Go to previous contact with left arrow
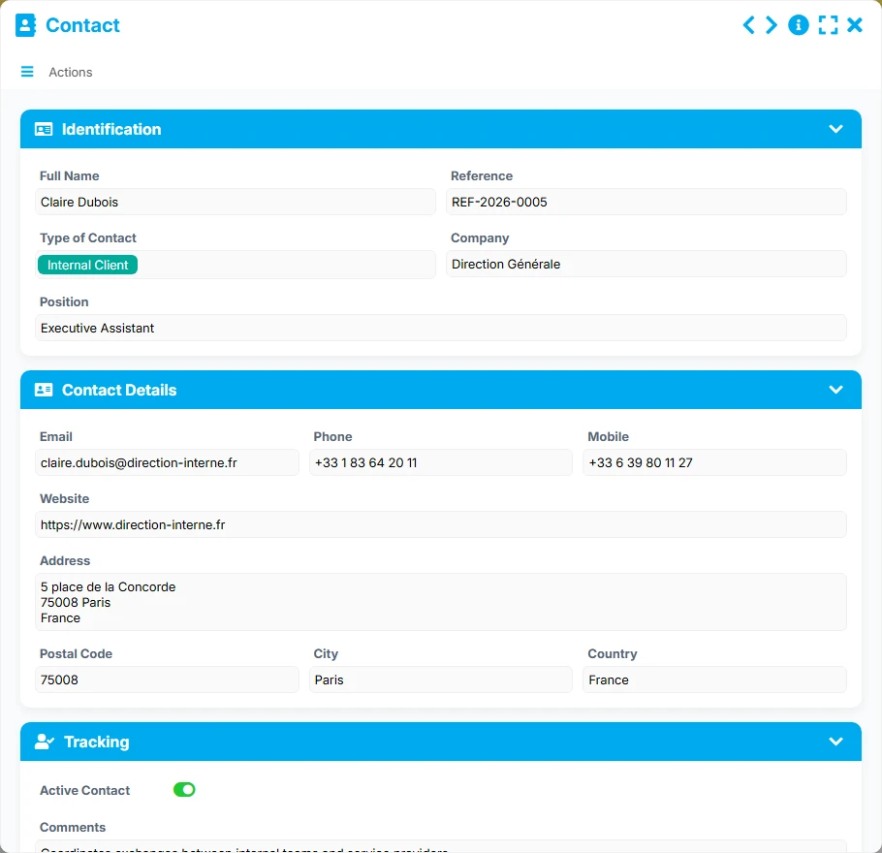 pyautogui.click(x=748, y=25)
